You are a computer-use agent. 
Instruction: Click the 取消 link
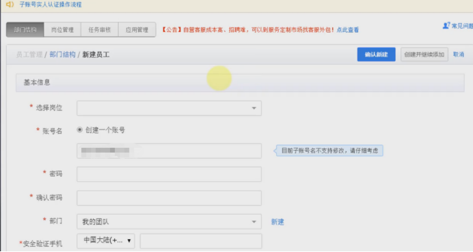(459, 54)
